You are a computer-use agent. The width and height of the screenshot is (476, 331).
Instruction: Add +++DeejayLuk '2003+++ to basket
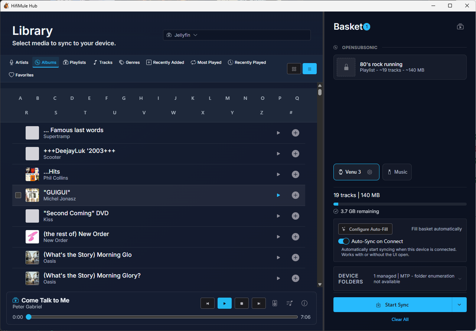[x=296, y=154]
